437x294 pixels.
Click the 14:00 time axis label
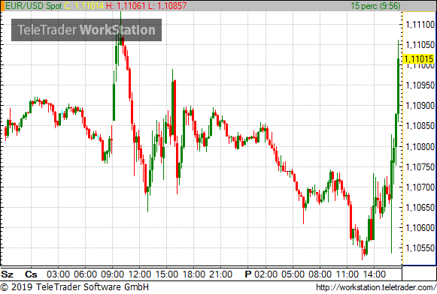[x=375, y=274]
